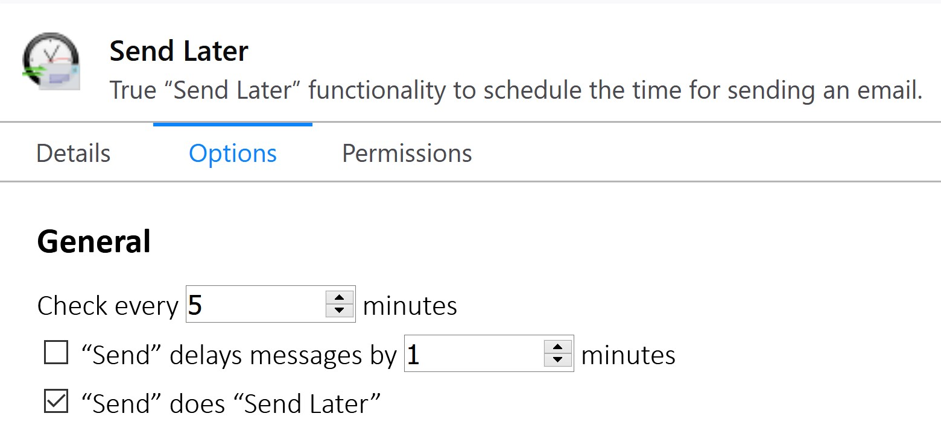Viewport: 941px width, 431px height.
Task: Decrease message delay using down arrow
Action: pos(558,360)
